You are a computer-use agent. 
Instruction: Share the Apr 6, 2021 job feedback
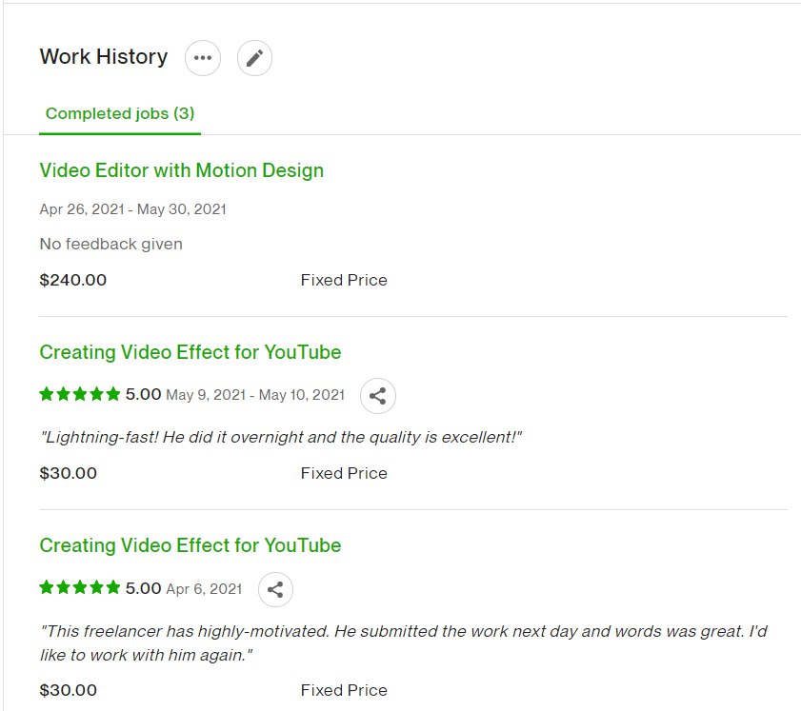point(275,589)
